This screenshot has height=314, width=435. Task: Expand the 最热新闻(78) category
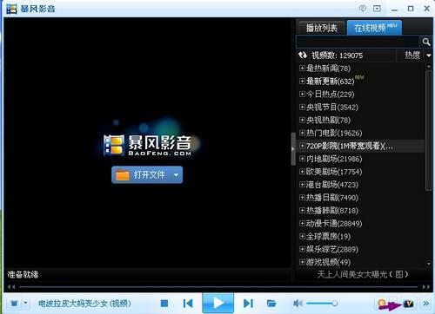(x=302, y=69)
